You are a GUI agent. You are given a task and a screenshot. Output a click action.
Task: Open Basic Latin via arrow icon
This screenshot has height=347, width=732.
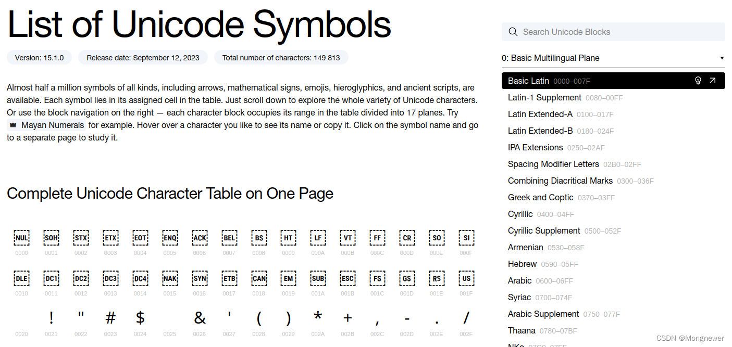[713, 81]
